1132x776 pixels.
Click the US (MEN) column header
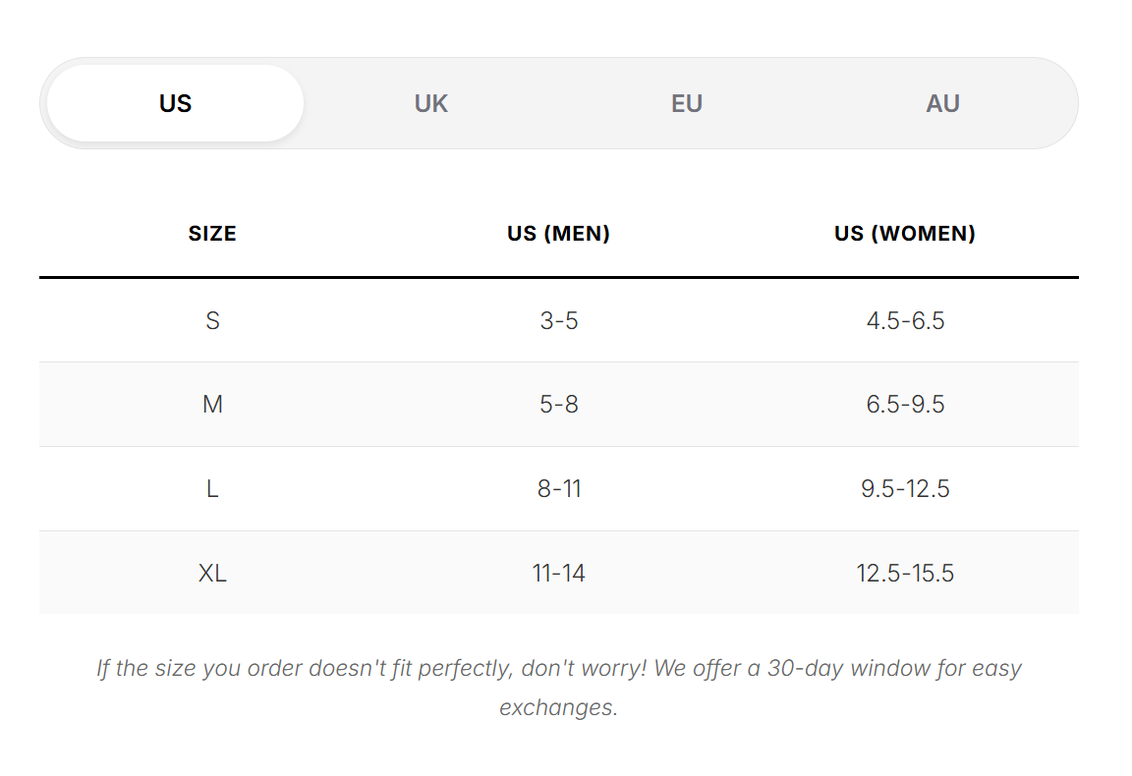[x=559, y=233]
